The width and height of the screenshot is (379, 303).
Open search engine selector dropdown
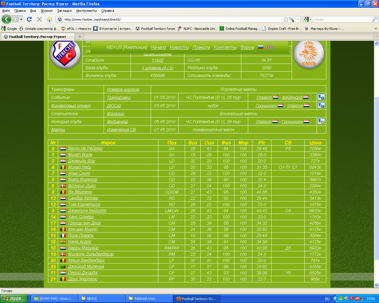click(308, 19)
